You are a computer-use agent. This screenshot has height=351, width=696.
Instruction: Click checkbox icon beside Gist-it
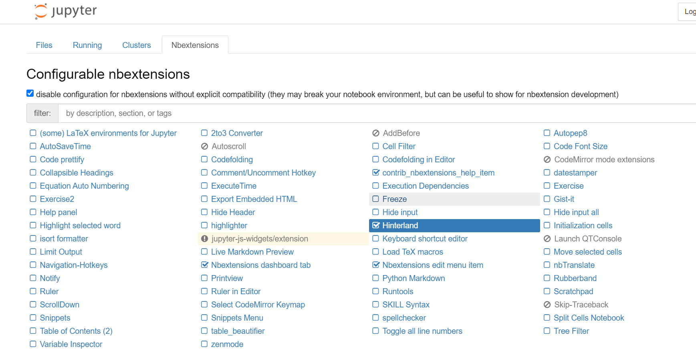547,199
